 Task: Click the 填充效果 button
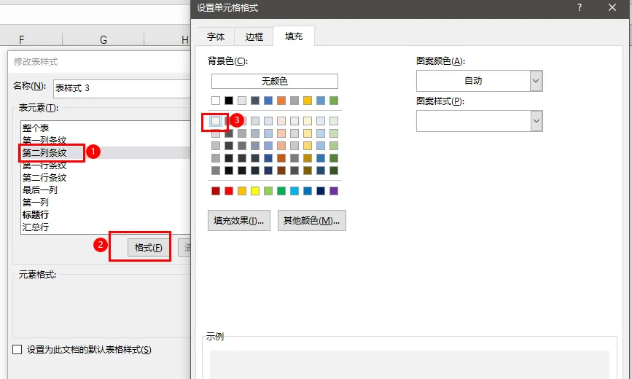coord(239,221)
